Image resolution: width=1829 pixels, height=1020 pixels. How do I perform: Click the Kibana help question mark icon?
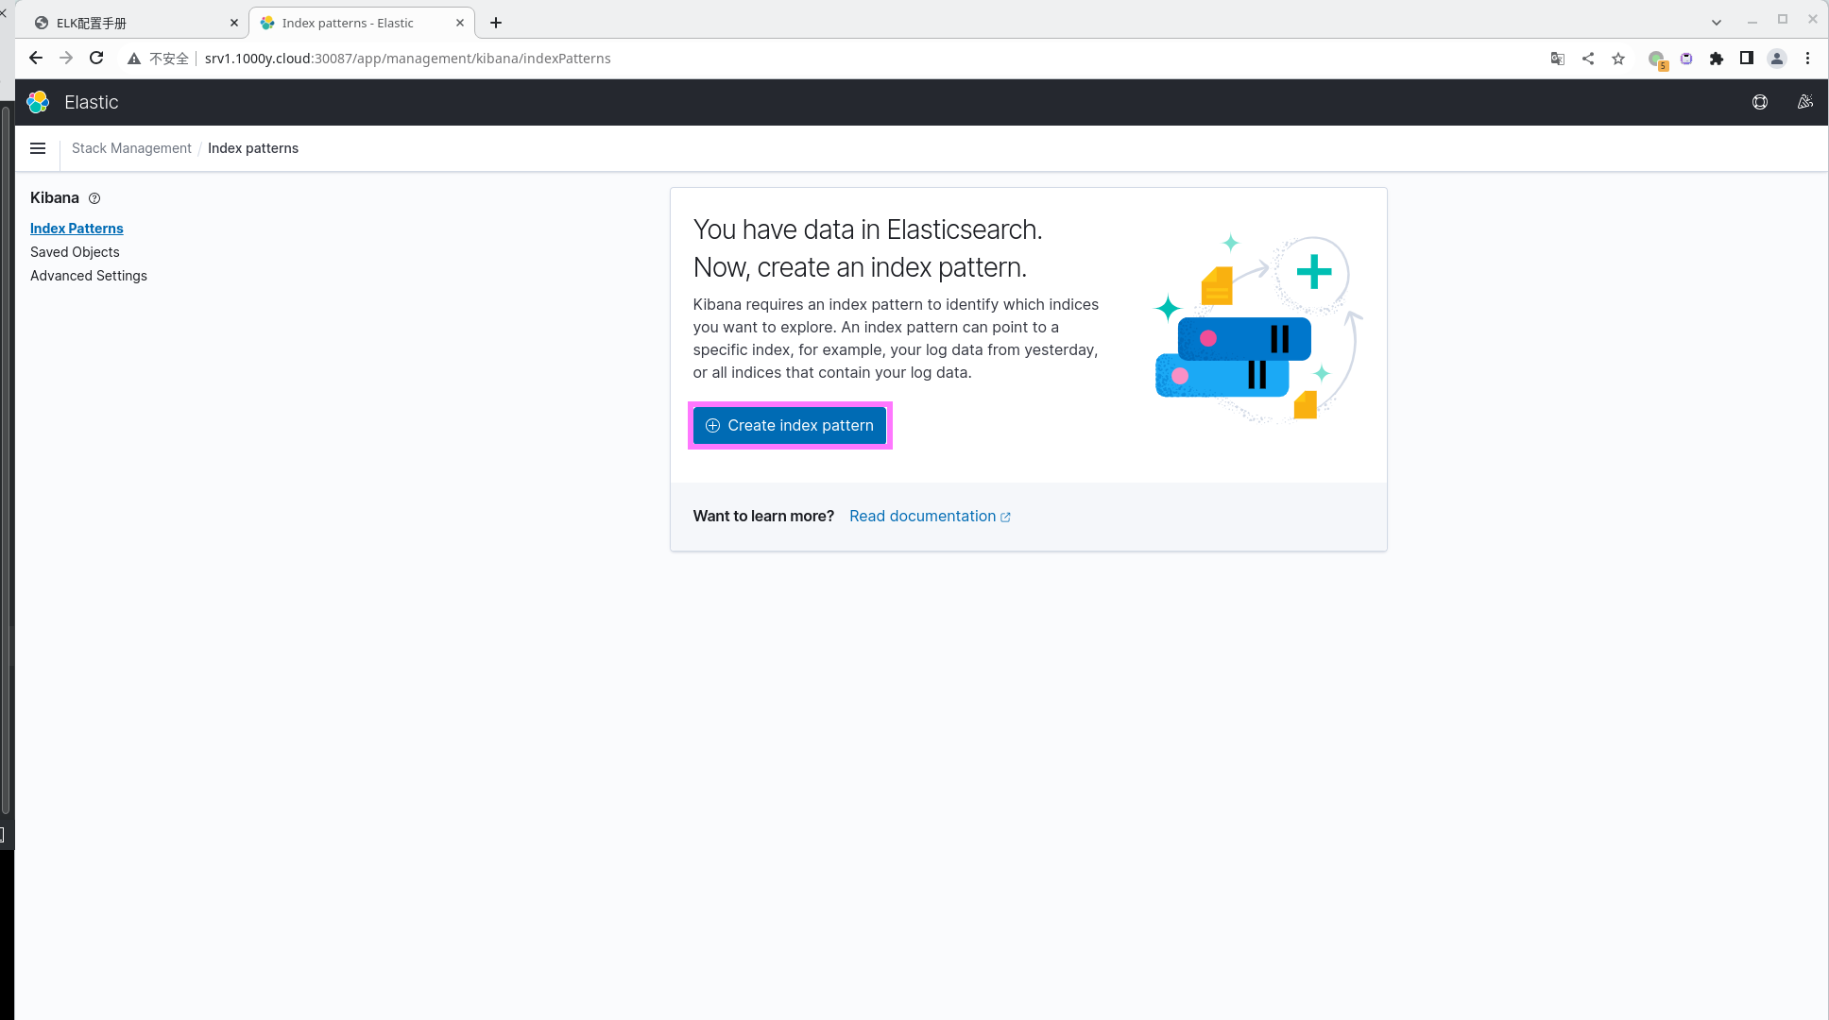[94, 198]
